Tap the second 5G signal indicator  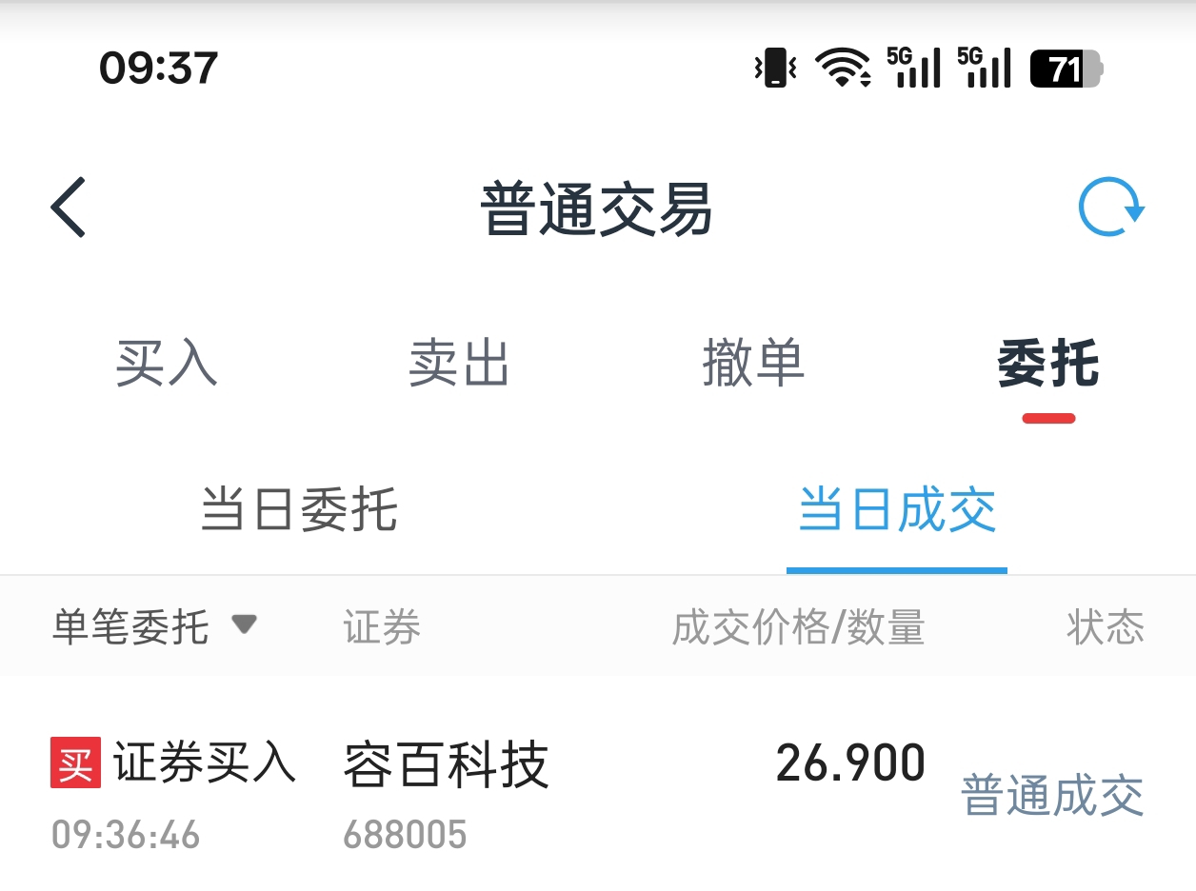coord(985,68)
